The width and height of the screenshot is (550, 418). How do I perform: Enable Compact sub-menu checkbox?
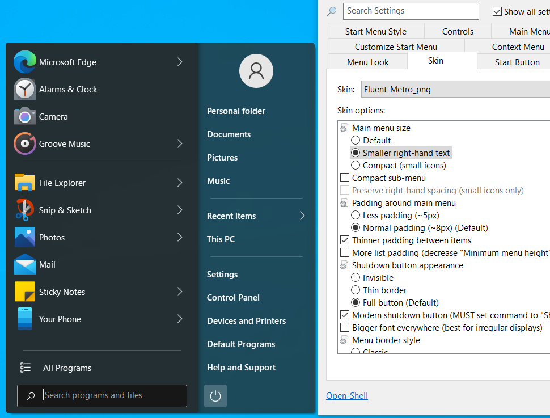click(x=345, y=178)
